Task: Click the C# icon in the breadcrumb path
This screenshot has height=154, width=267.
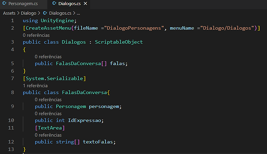Action: (45, 13)
